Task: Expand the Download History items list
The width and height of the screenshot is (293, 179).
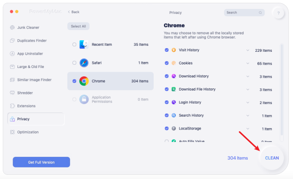Action: tap(248, 76)
